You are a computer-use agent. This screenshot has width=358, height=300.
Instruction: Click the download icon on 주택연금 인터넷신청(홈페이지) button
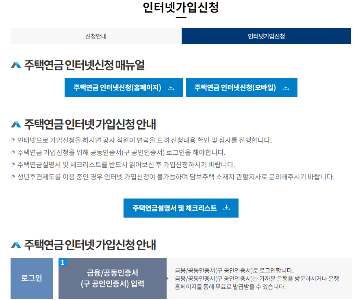[171, 87]
